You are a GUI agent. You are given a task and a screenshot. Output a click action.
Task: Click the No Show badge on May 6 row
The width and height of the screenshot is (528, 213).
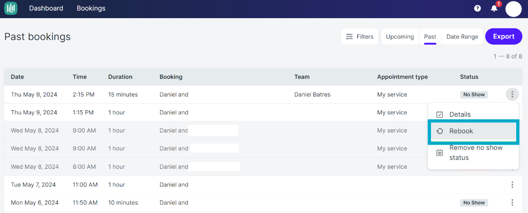[474, 203]
